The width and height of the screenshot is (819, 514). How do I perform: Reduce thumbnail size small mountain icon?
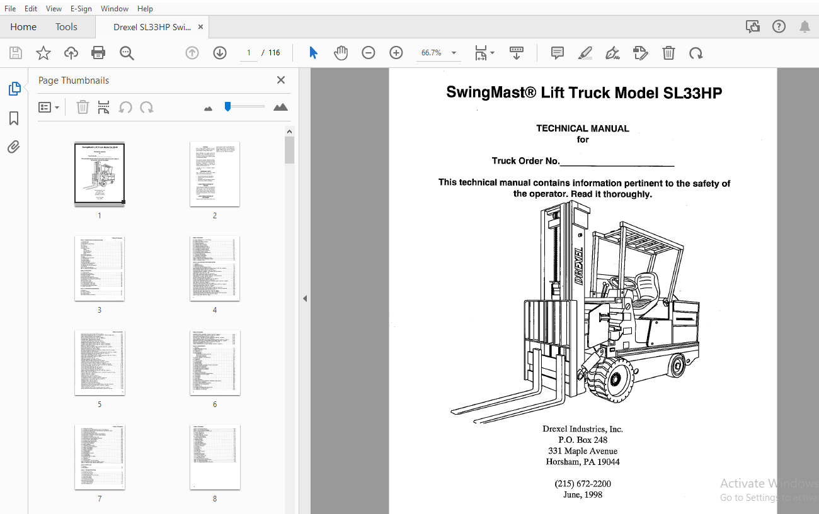pos(209,108)
